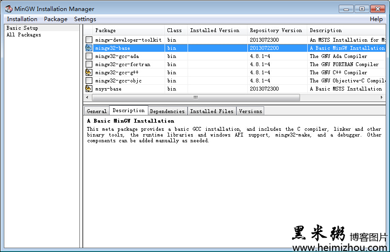
Task: Toggle the msys-base install mark icon
Action: pos(89,89)
